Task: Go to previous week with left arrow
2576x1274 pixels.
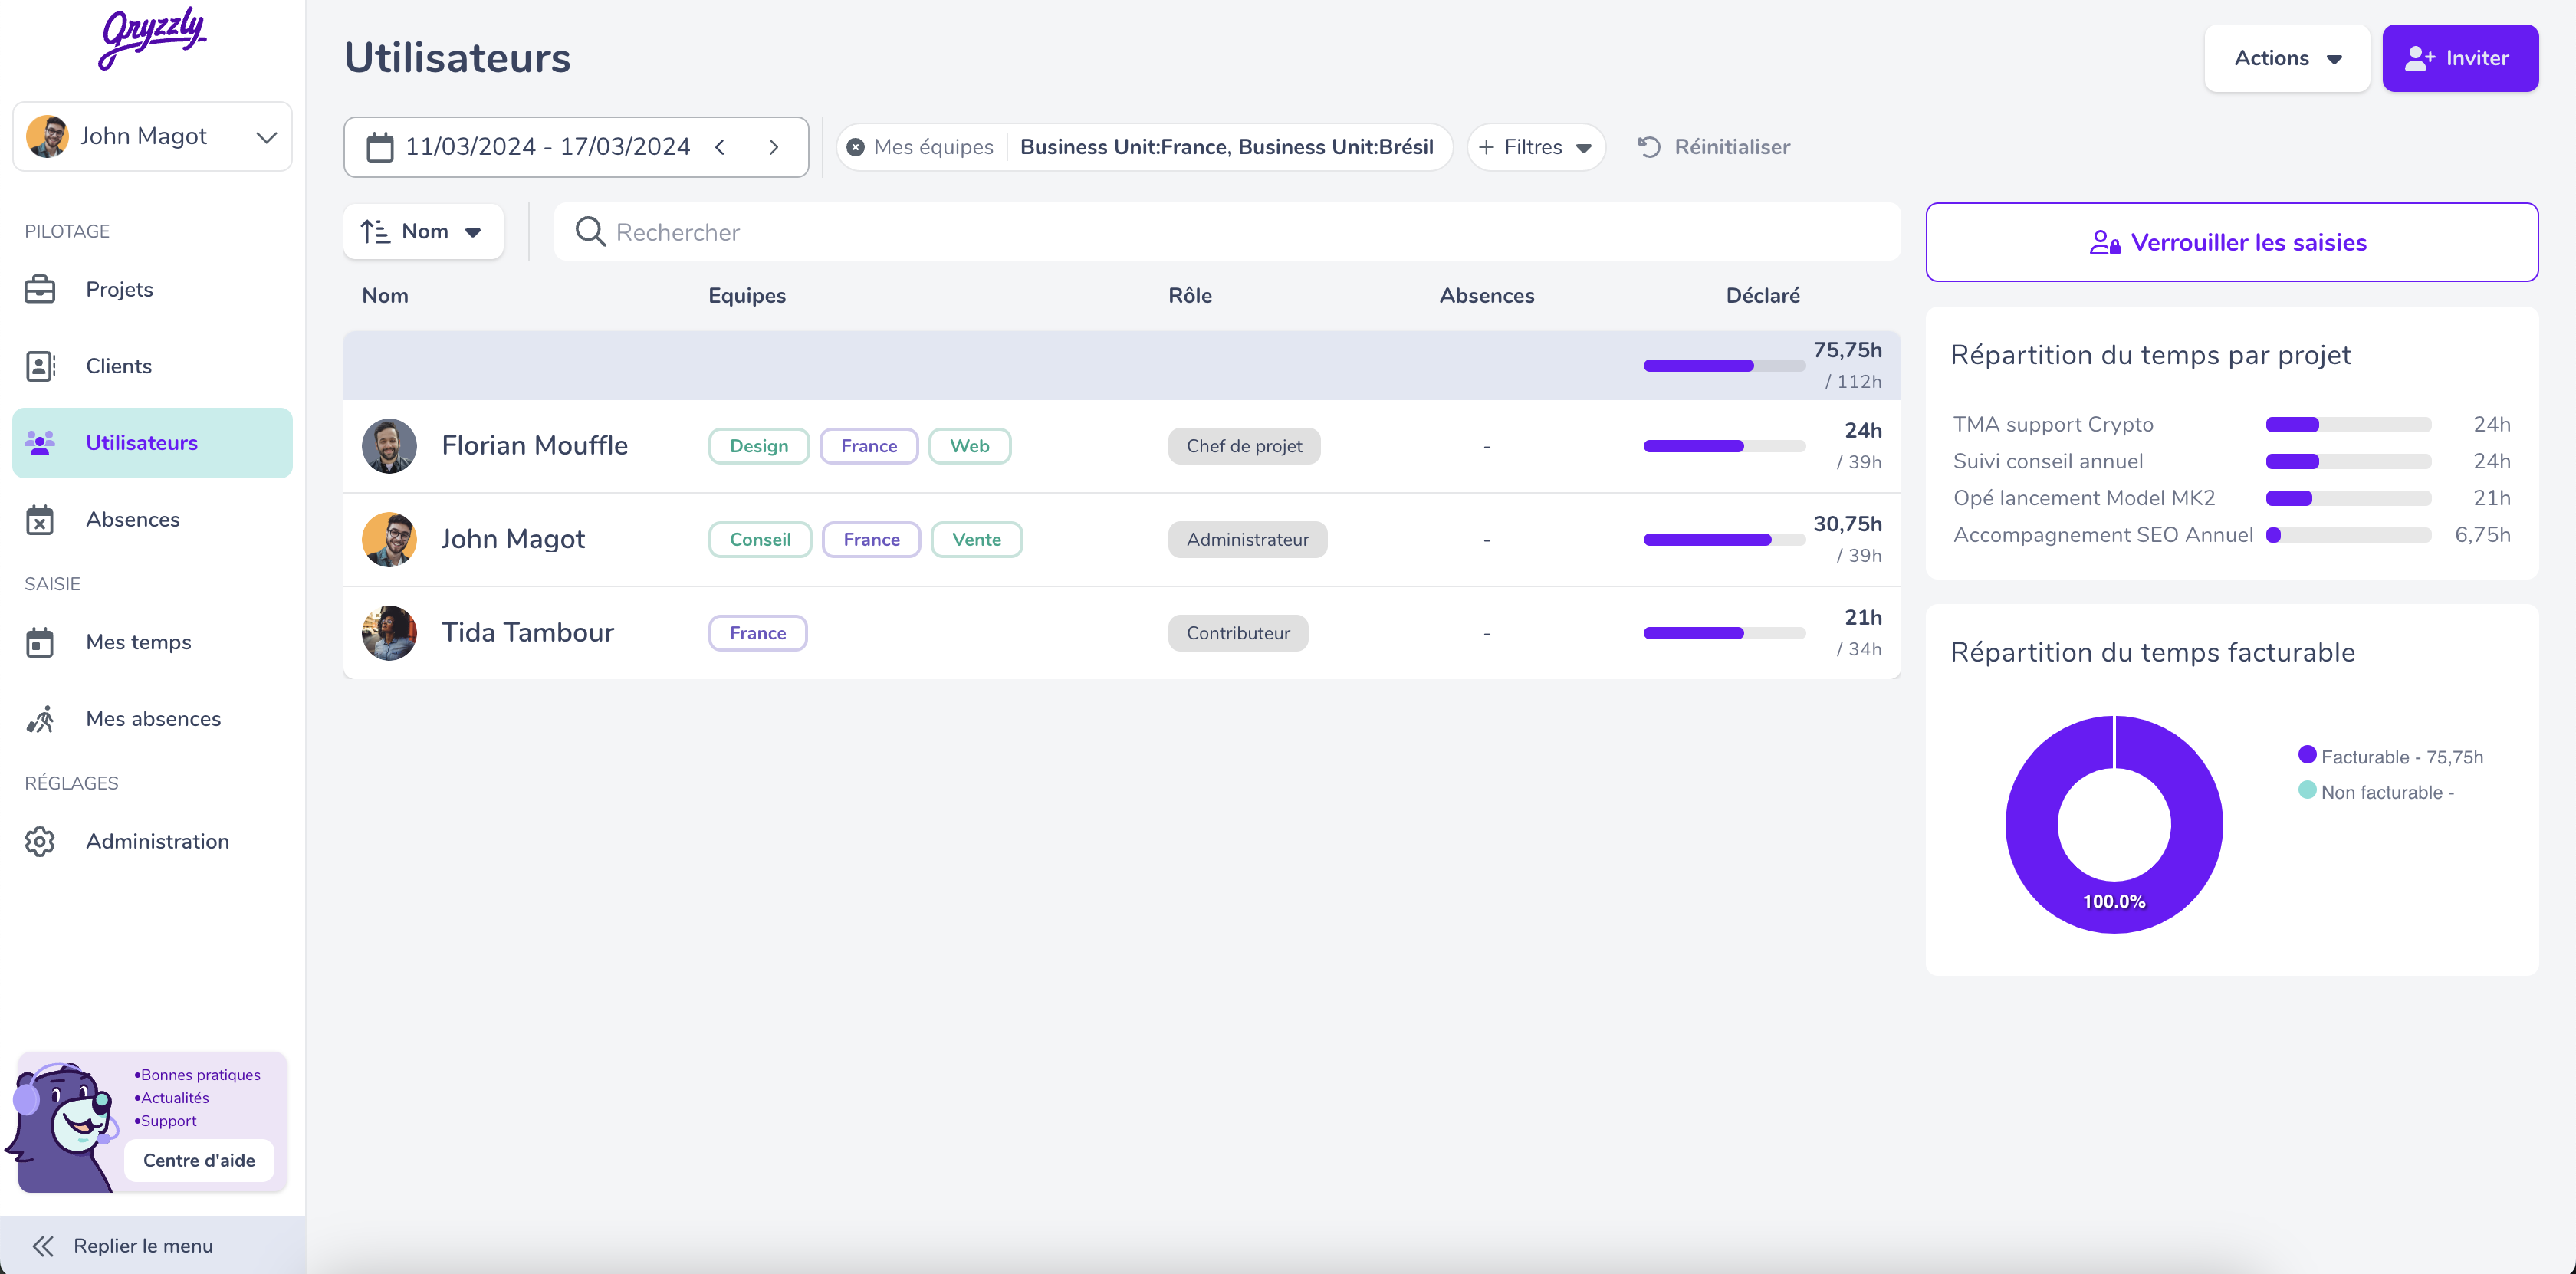Action: (x=720, y=147)
